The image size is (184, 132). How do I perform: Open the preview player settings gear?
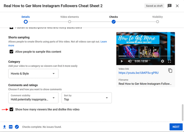coord(162,61)
